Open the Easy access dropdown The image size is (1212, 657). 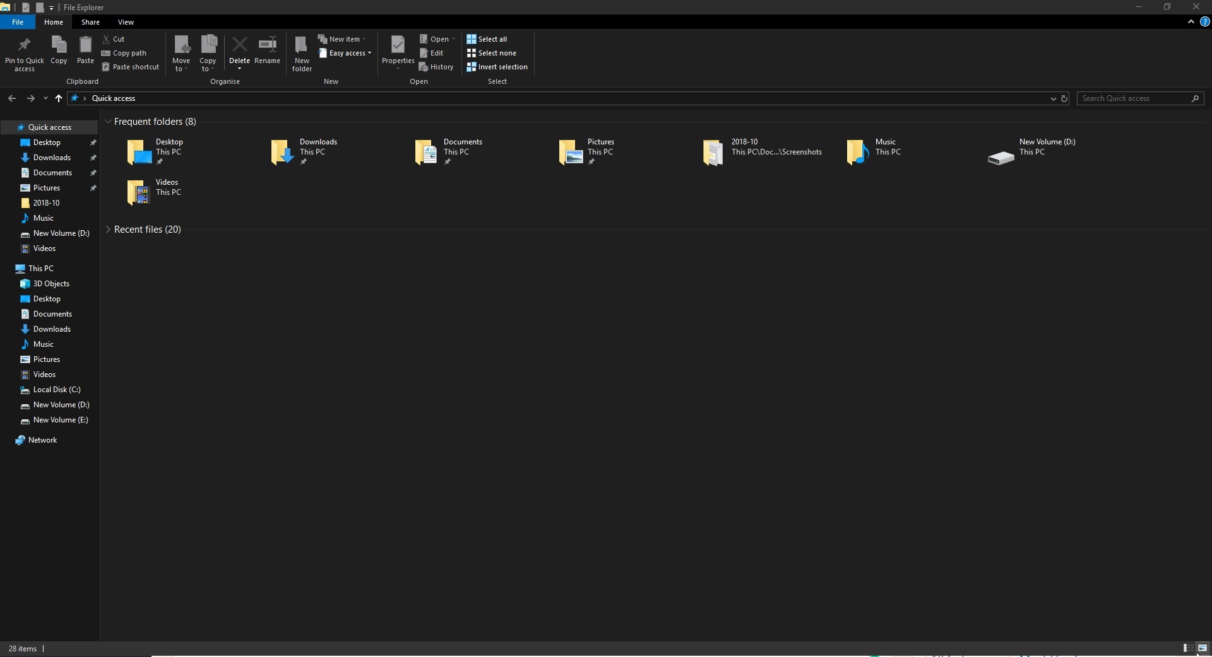(345, 53)
